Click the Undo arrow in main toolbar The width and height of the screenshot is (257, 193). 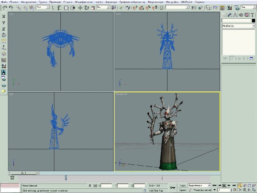click(4, 8)
